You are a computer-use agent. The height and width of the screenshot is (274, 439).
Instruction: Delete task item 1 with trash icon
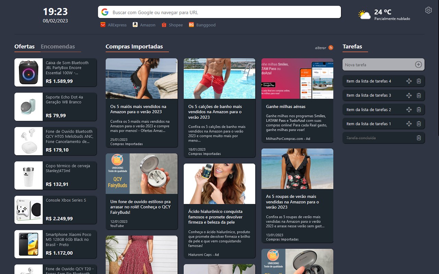pos(419,124)
